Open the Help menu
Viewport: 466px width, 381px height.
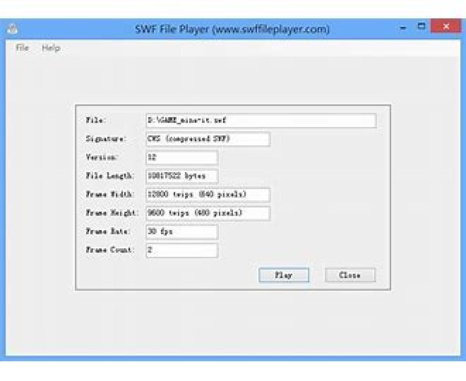tap(51, 48)
